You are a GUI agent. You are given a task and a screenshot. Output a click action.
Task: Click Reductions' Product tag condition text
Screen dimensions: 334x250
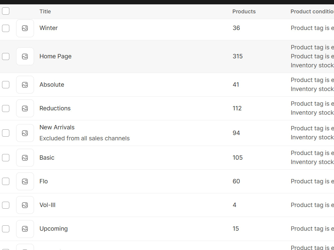coord(312,104)
